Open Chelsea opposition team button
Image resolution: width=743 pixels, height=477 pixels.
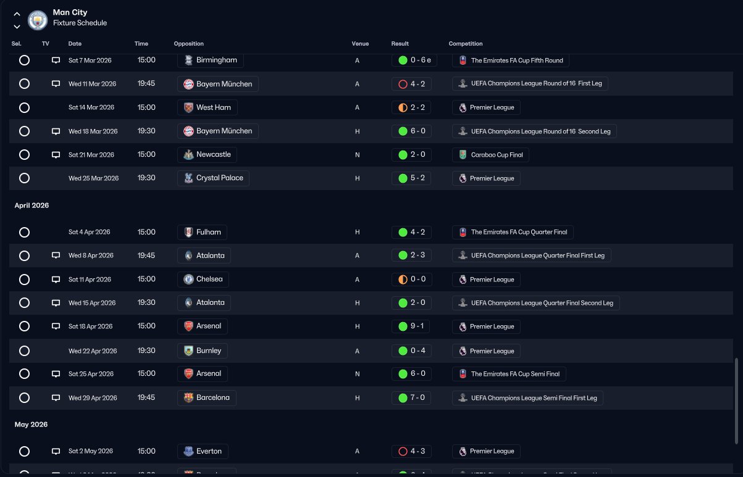[203, 279]
